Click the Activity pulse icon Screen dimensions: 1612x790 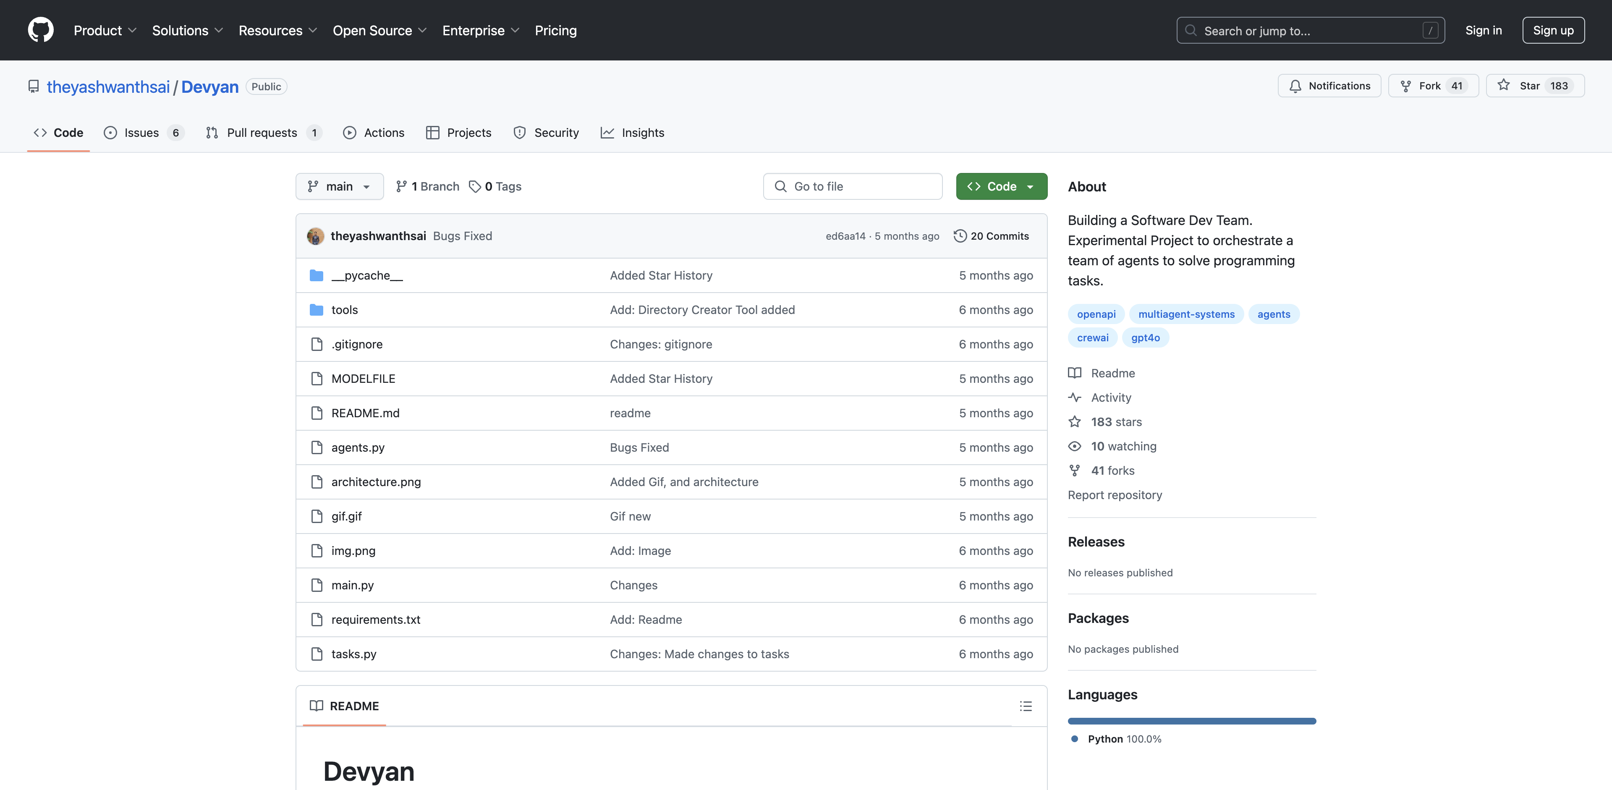click(1075, 397)
